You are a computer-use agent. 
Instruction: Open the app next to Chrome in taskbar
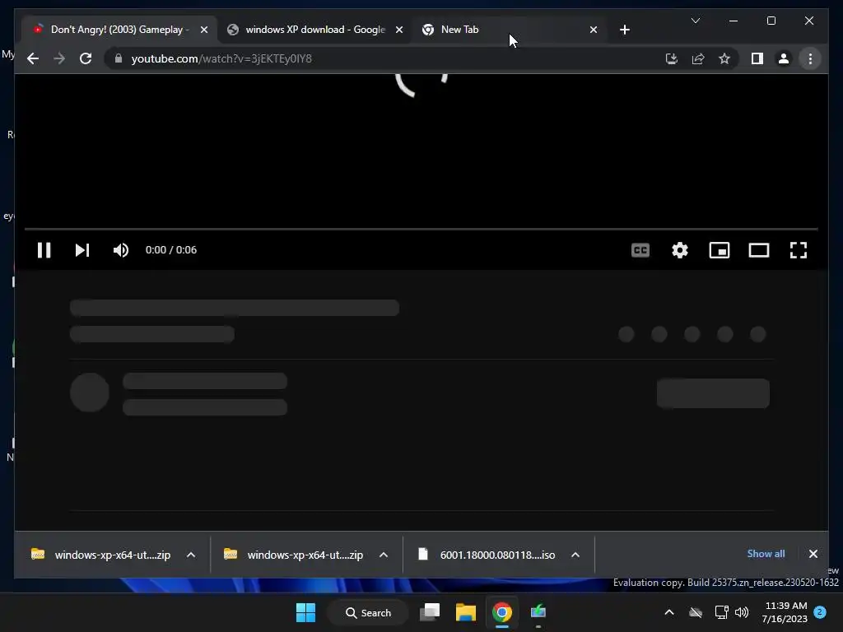tap(538, 612)
